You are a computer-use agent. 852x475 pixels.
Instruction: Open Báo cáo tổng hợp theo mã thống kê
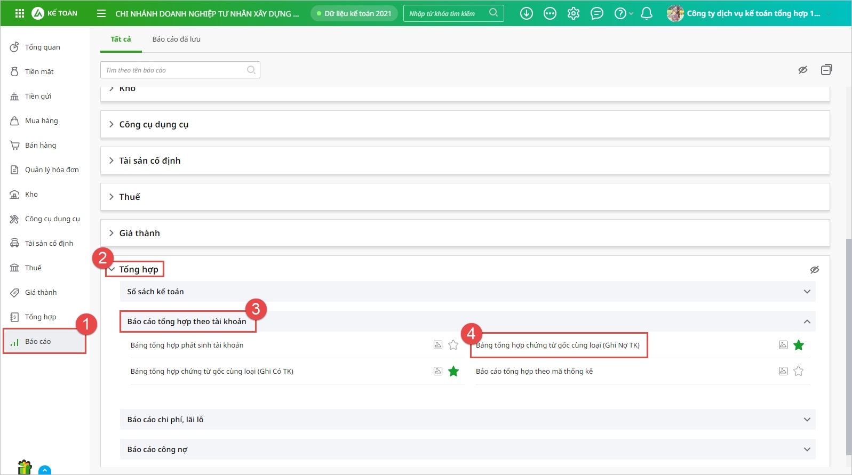pyautogui.click(x=534, y=372)
